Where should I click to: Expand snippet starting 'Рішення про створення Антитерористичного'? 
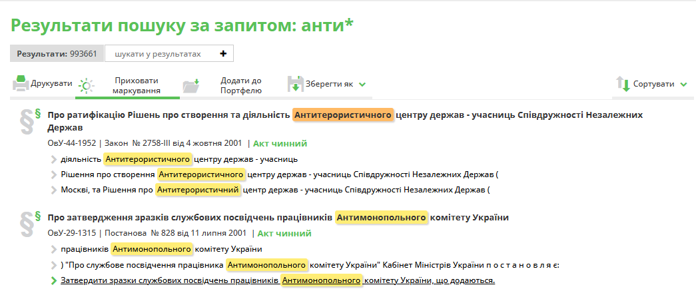(x=54, y=174)
